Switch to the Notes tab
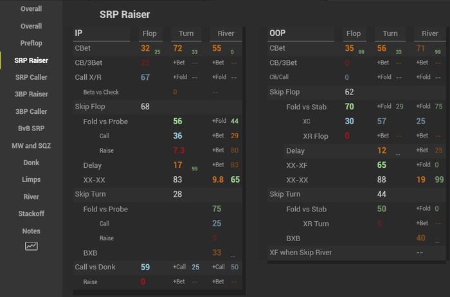The image size is (450, 297). pyautogui.click(x=31, y=231)
